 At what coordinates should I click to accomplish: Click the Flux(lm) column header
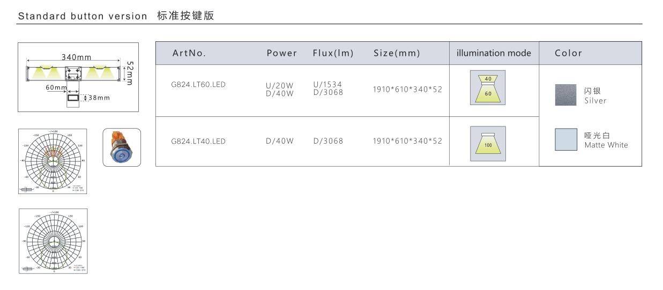(333, 53)
